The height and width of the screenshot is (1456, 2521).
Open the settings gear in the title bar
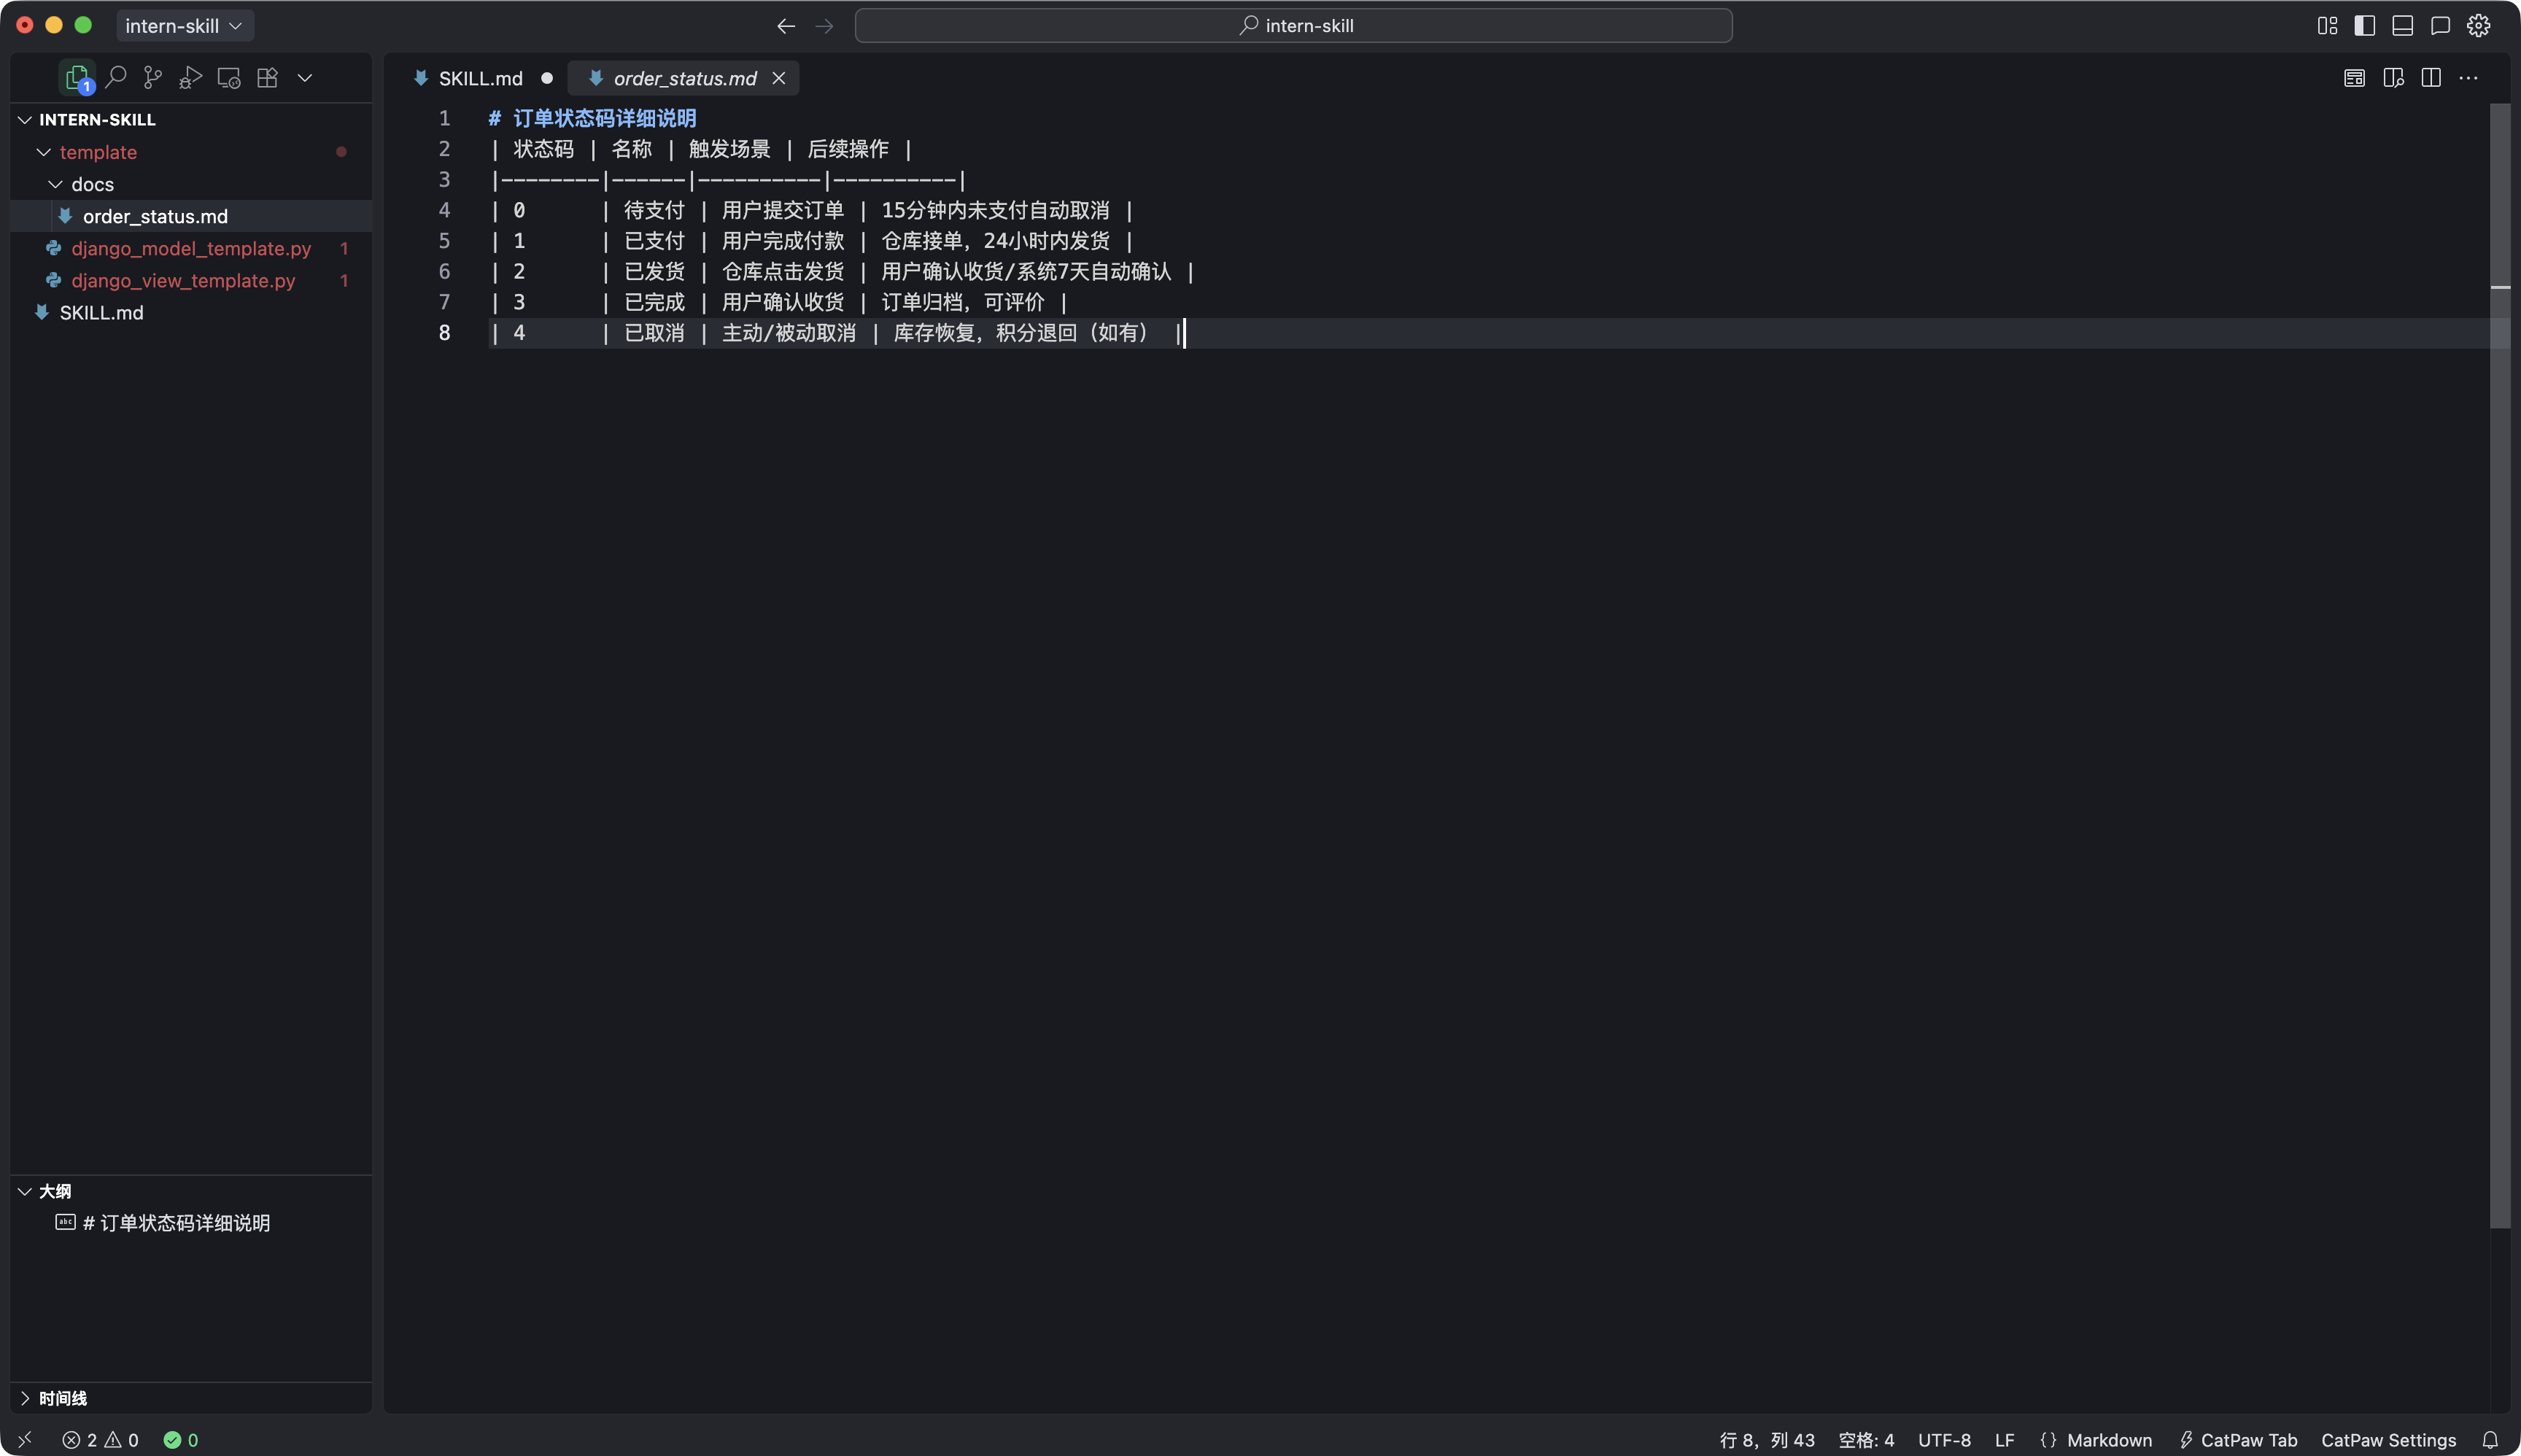[x=2478, y=26]
